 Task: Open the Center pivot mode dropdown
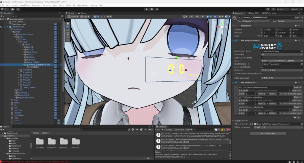pyautogui.click(x=73, y=17)
